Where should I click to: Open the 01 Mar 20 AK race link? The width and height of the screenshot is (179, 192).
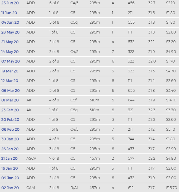[10, 100]
